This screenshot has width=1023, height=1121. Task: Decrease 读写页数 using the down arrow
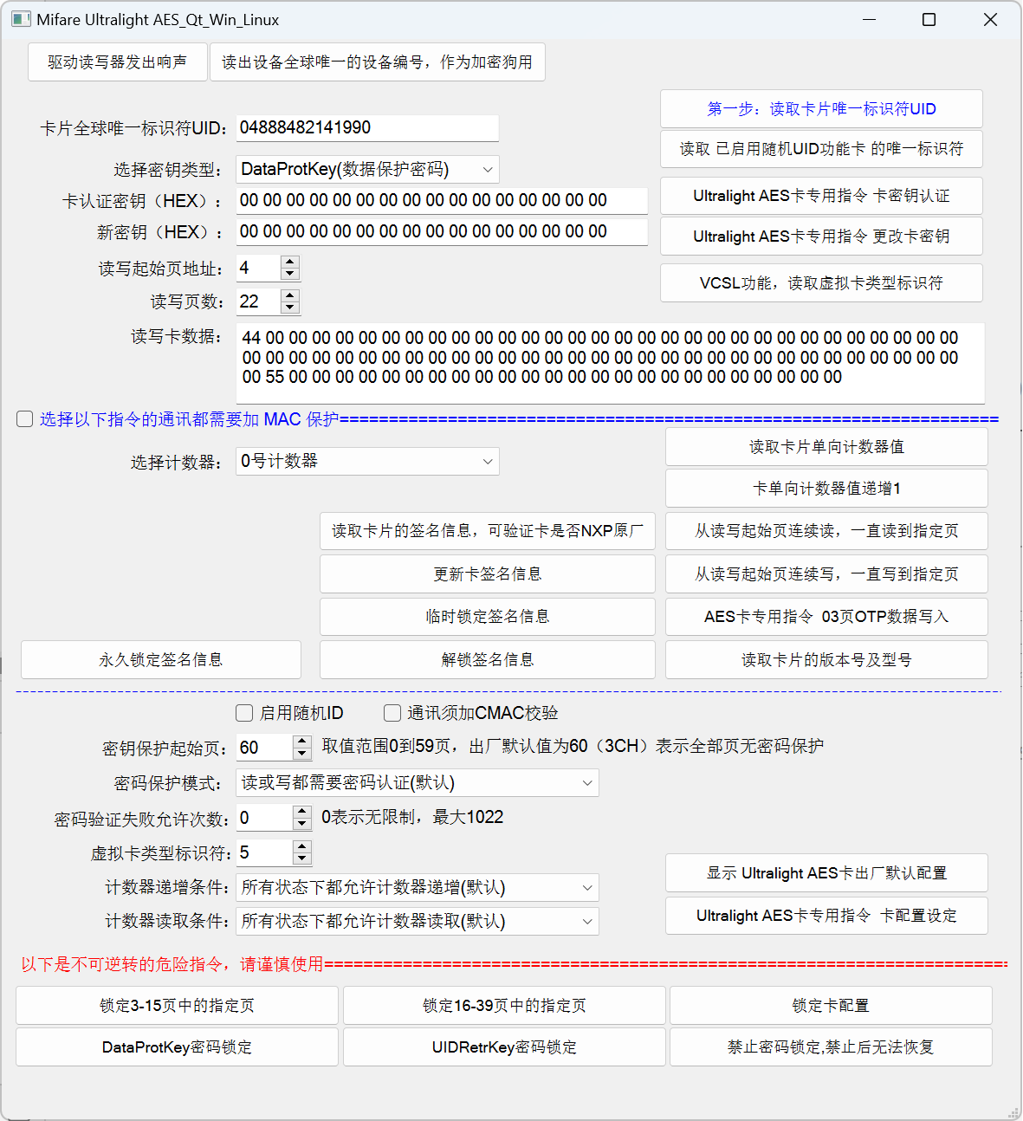point(290,308)
